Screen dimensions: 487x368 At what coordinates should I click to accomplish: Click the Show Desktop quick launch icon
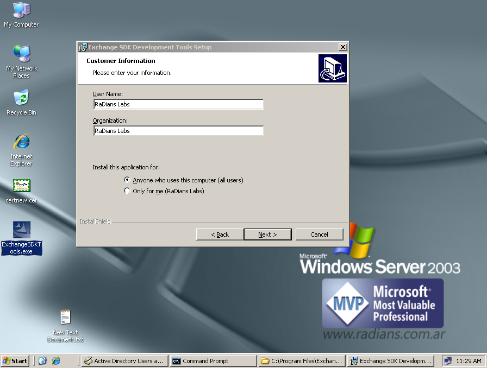(x=43, y=361)
